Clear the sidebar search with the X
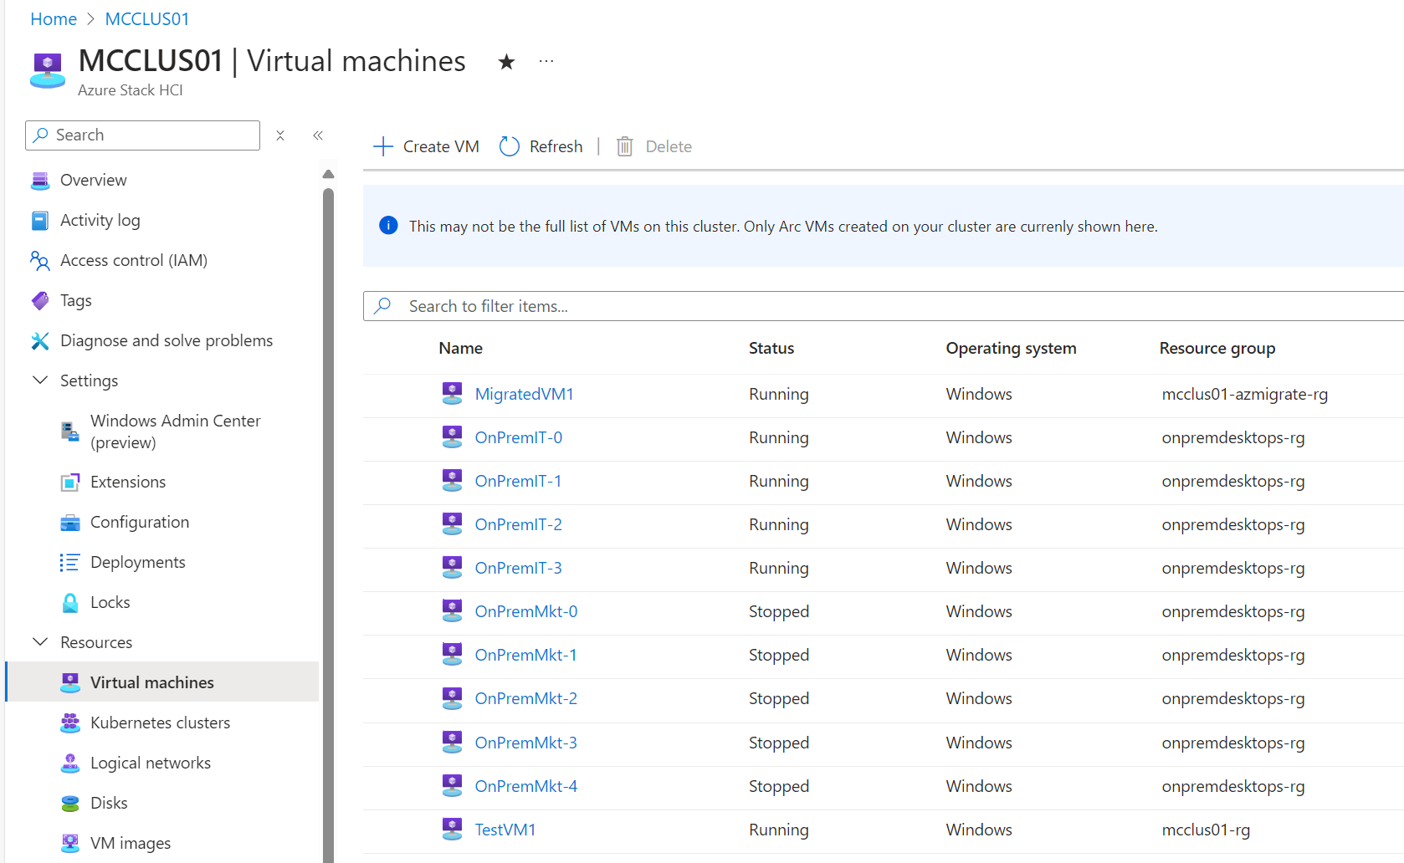Viewport: 1404px width, 863px height. [280, 135]
